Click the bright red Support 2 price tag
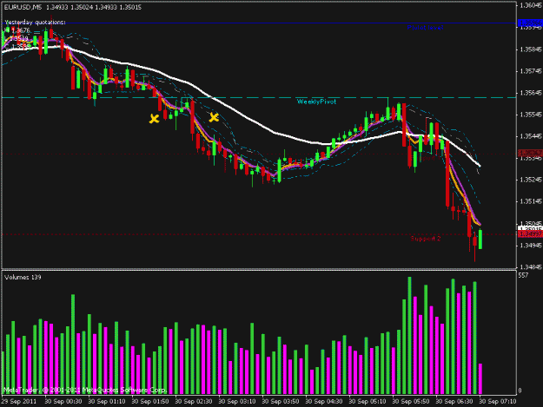543x407 pixels. click(530, 234)
